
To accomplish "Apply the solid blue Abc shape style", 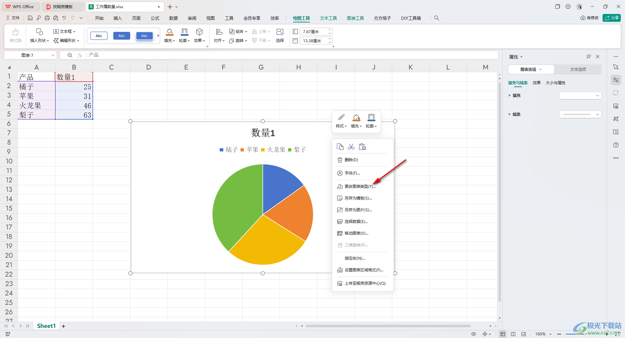I will (x=122, y=36).
